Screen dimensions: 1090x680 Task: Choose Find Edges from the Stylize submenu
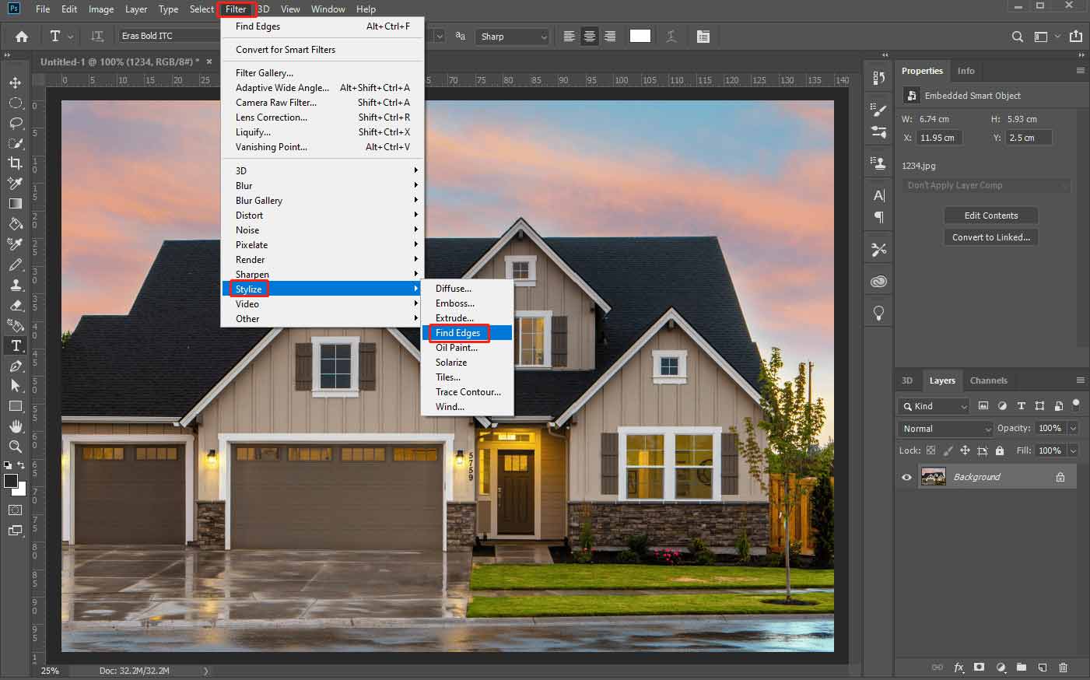click(458, 332)
